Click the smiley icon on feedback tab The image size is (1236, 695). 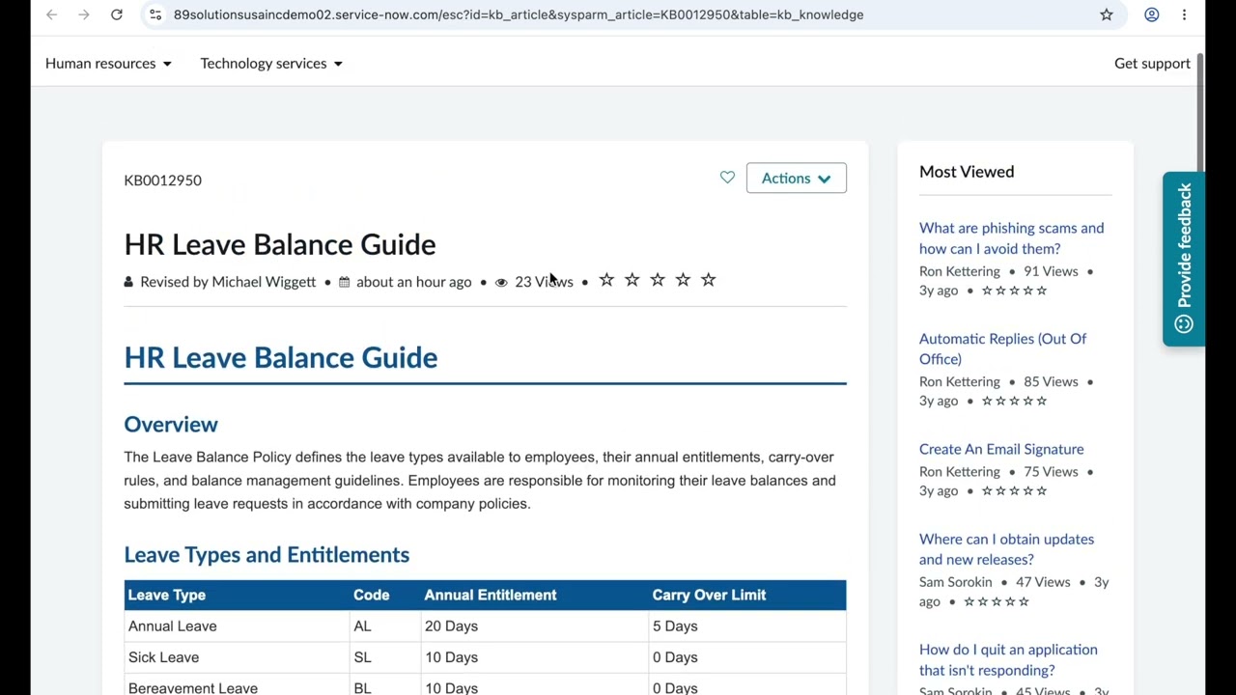click(x=1184, y=324)
